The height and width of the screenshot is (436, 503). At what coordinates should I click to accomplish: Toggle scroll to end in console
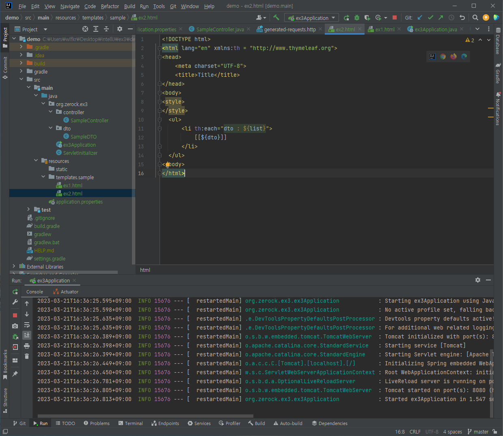[x=27, y=335]
